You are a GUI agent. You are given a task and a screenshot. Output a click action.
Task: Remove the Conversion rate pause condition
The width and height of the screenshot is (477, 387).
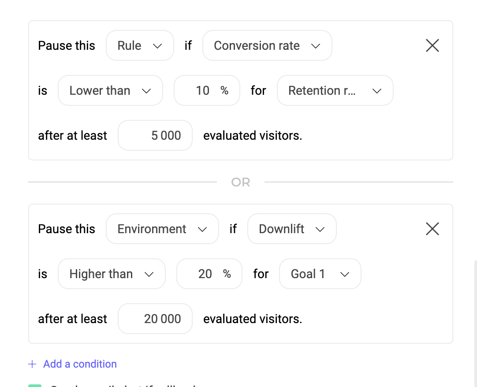(432, 45)
